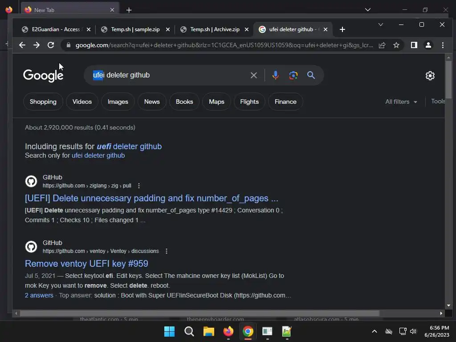Open 'Remove ventoy UEFI key #959' result

[x=86, y=264]
